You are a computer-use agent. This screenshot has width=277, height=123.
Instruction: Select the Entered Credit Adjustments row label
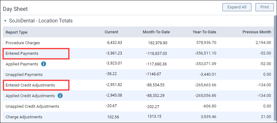(31, 85)
